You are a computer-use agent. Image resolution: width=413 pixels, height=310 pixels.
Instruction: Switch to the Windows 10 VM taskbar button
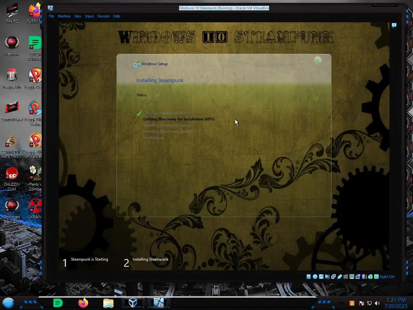tap(158, 303)
